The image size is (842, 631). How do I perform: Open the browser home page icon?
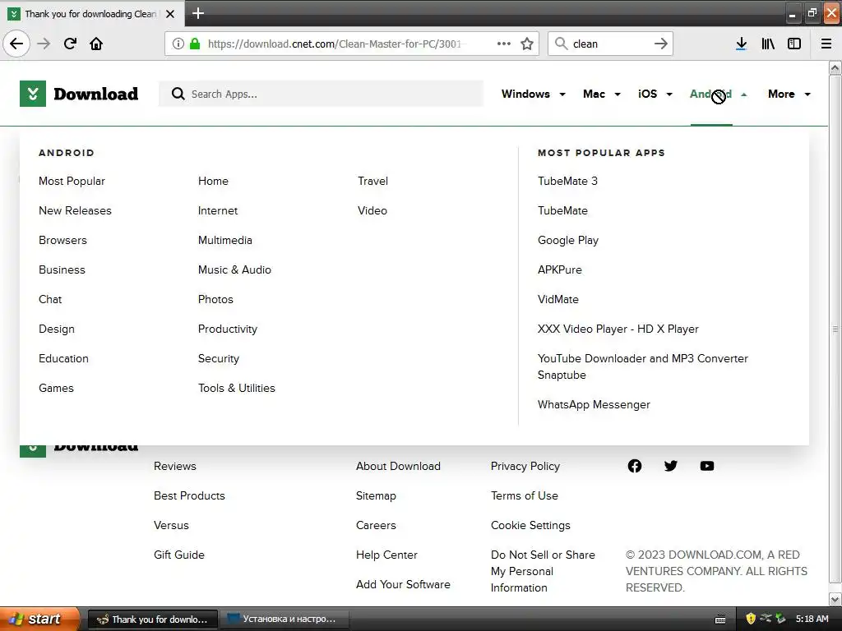96,44
